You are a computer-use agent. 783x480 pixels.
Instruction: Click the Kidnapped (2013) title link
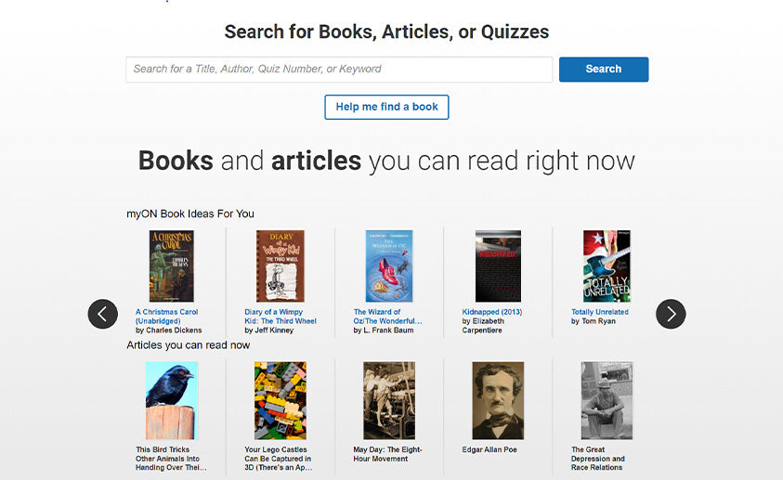(492, 312)
